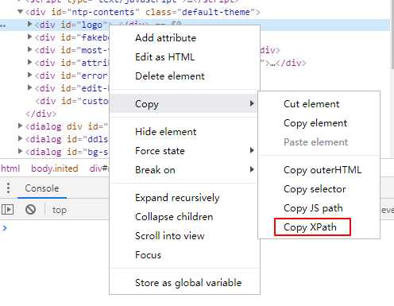Select Edit as HTML option
Viewport: 394px width, 306px height.
(x=164, y=57)
